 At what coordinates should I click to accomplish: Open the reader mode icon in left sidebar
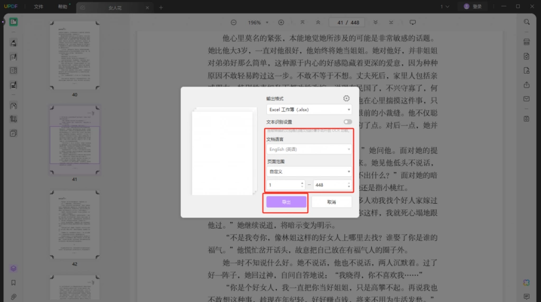(13, 22)
